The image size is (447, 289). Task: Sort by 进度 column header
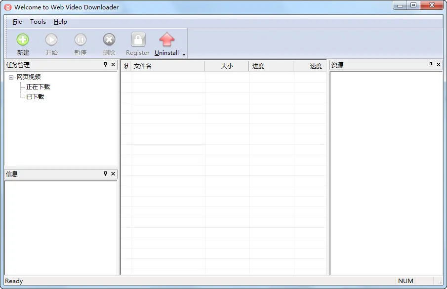[271, 66]
